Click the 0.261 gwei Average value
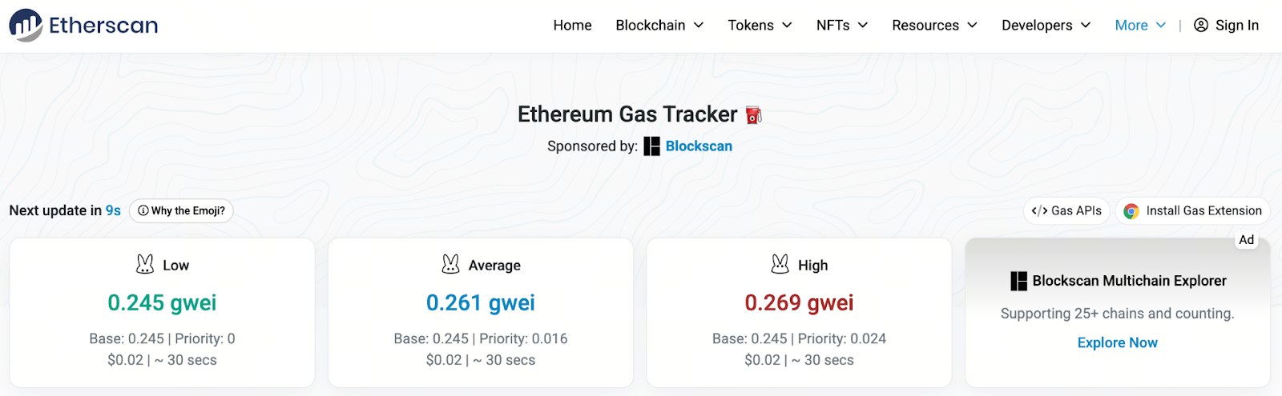1282x396 pixels. click(480, 303)
